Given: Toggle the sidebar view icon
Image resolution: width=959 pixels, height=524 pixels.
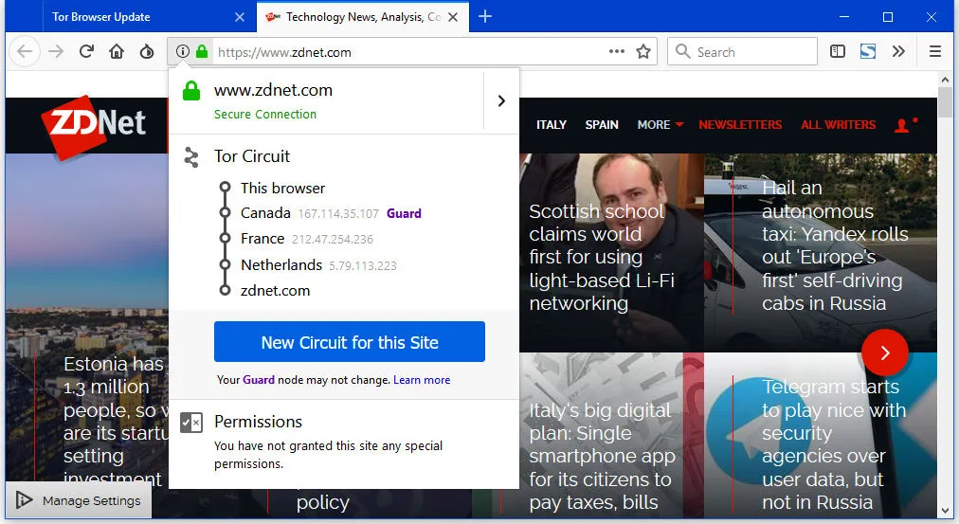Looking at the screenshot, I should [x=838, y=52].
